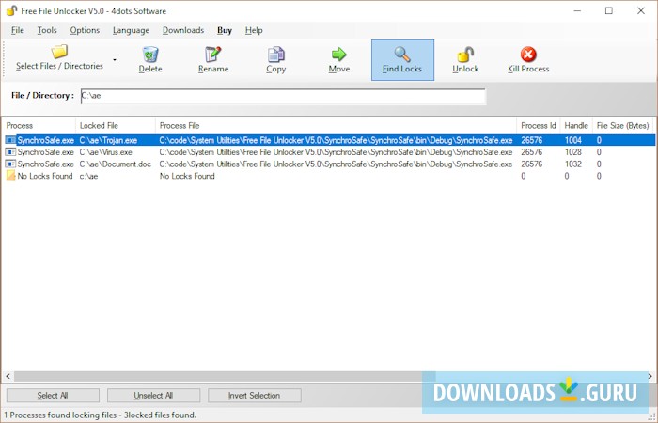The image size is (658, 423).
Task: Click the c:\ae cell in No Locks row
Action: [x=88, y=177]
